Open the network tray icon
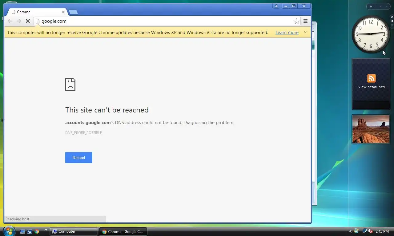394x236 pixels. [364, 231]
